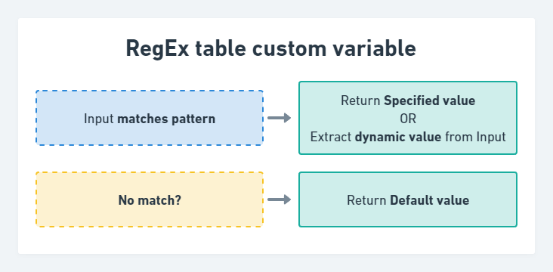Screen dimensions: 553x272
Task: Click the words from Input in green box
Action: pos(475,137)
